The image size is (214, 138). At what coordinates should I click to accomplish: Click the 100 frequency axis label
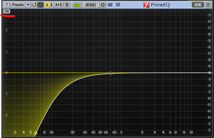pos(51,132)
